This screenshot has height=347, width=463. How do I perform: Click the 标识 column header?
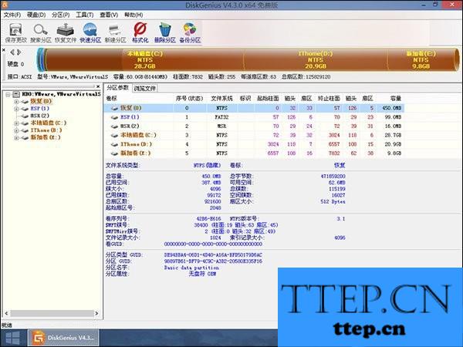[245, 99]
